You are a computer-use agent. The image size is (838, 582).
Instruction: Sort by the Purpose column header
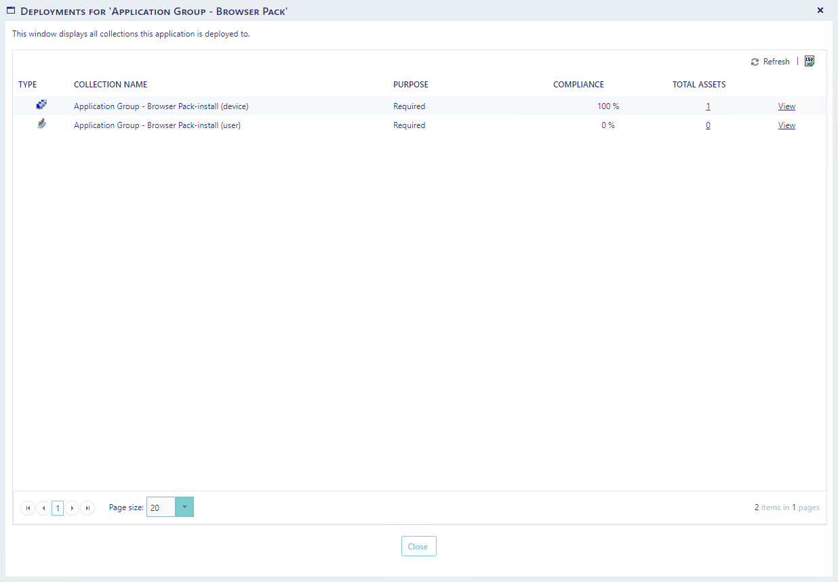point(411,85)
